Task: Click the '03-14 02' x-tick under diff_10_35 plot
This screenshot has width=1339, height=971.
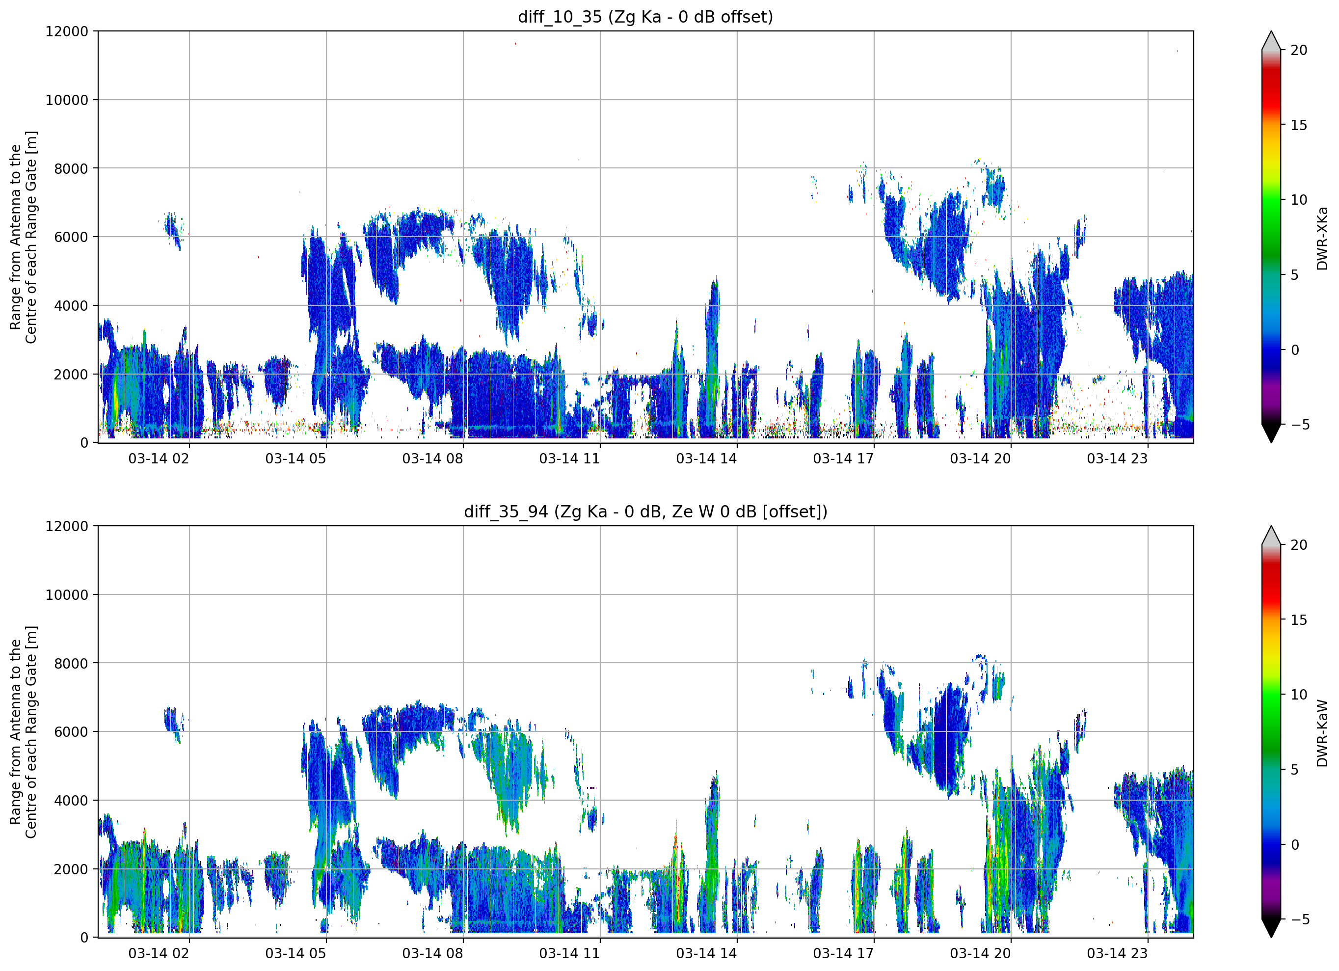Action: 159,459
